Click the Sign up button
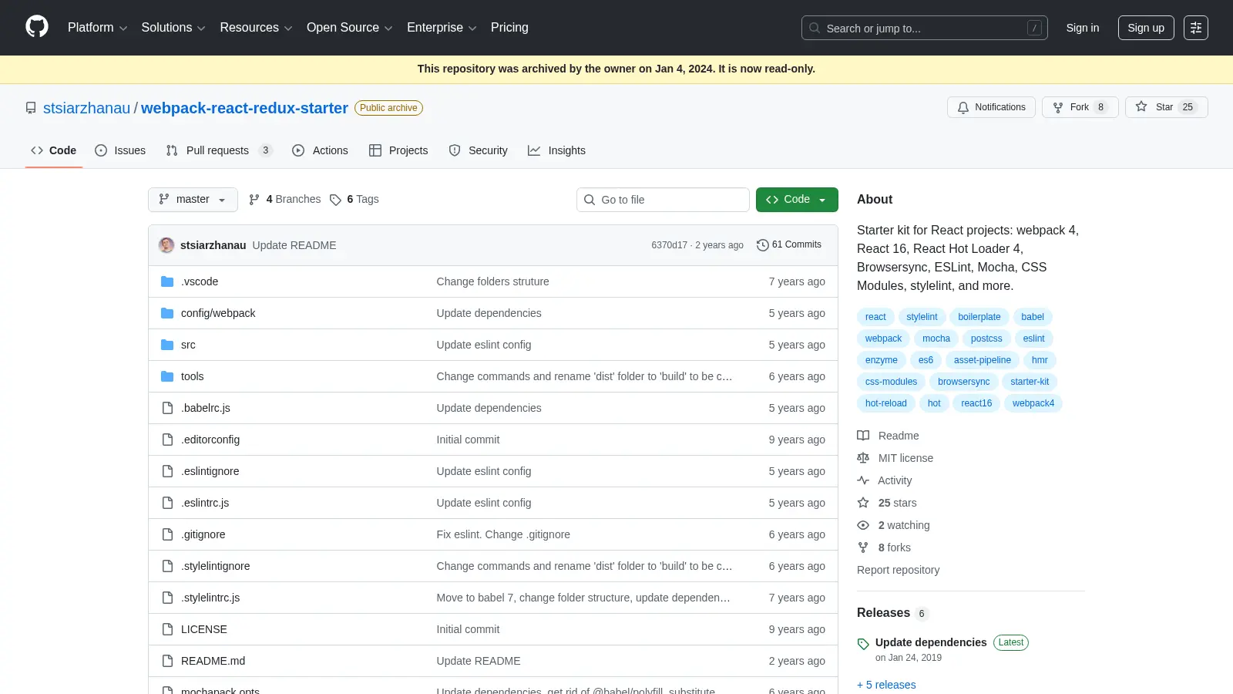The width and height of the screenshot is (1233, 694). [x=1146, y=28]
